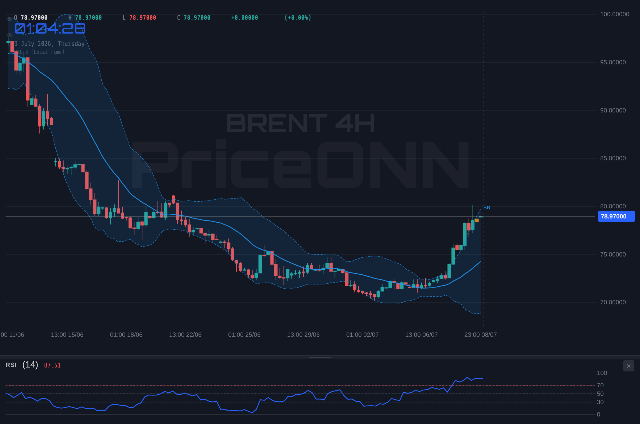Screen dimensions: 640x424
Task: Click the 90.00000 price axis label
Action: pos(613,110)
